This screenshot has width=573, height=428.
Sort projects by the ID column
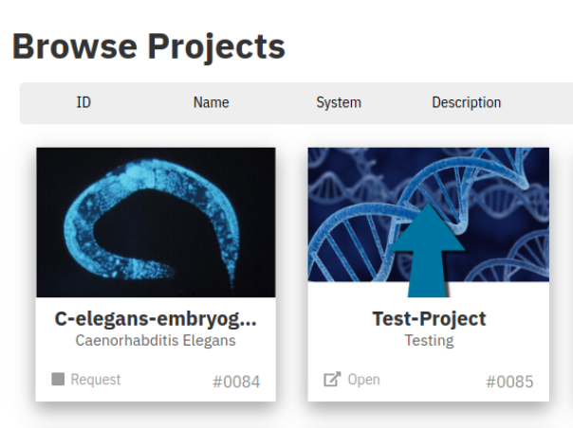point(83,102)
